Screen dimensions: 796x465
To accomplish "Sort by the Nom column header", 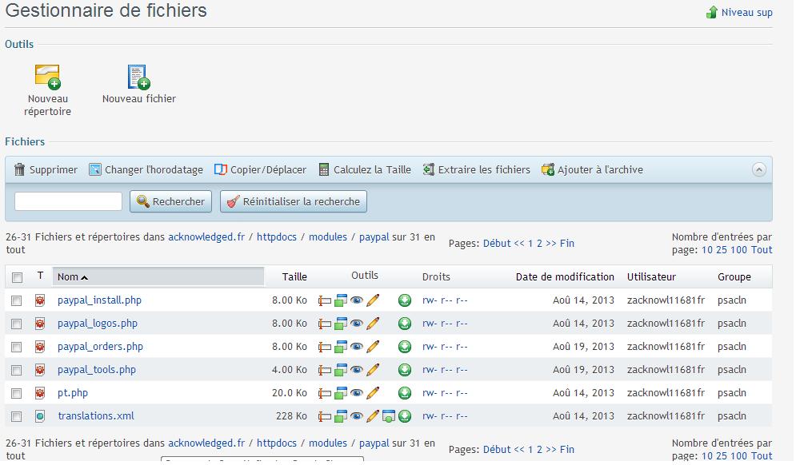I will coord(158,277).
